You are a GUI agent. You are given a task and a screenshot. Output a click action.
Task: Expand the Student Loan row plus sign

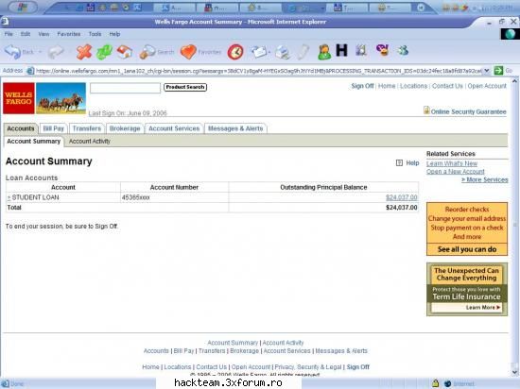point(9,197)
